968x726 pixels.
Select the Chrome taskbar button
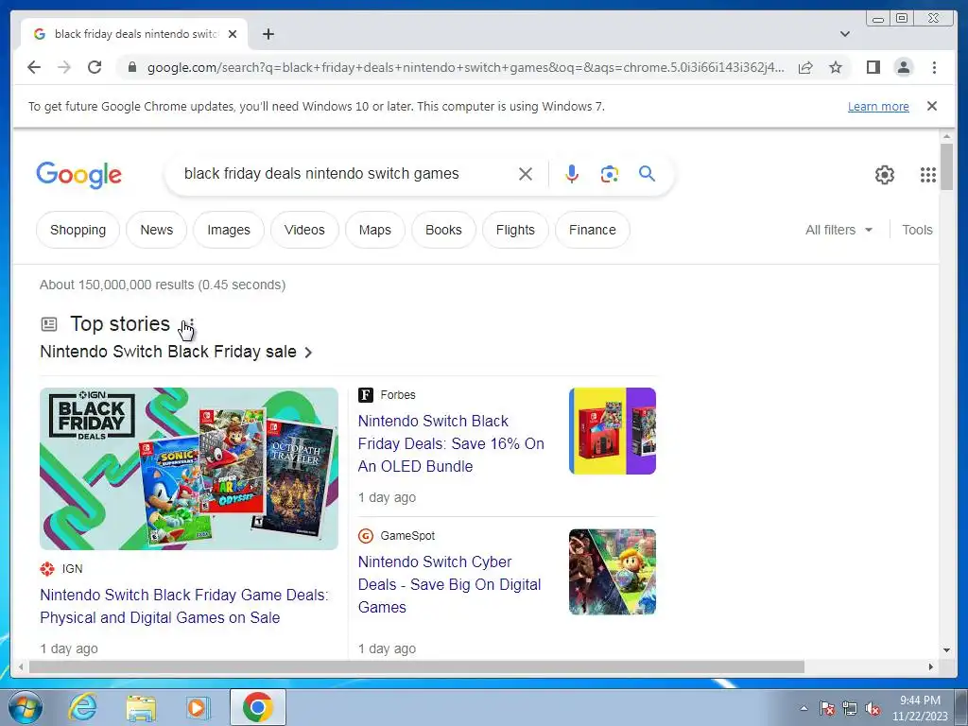tap(258, 707)
